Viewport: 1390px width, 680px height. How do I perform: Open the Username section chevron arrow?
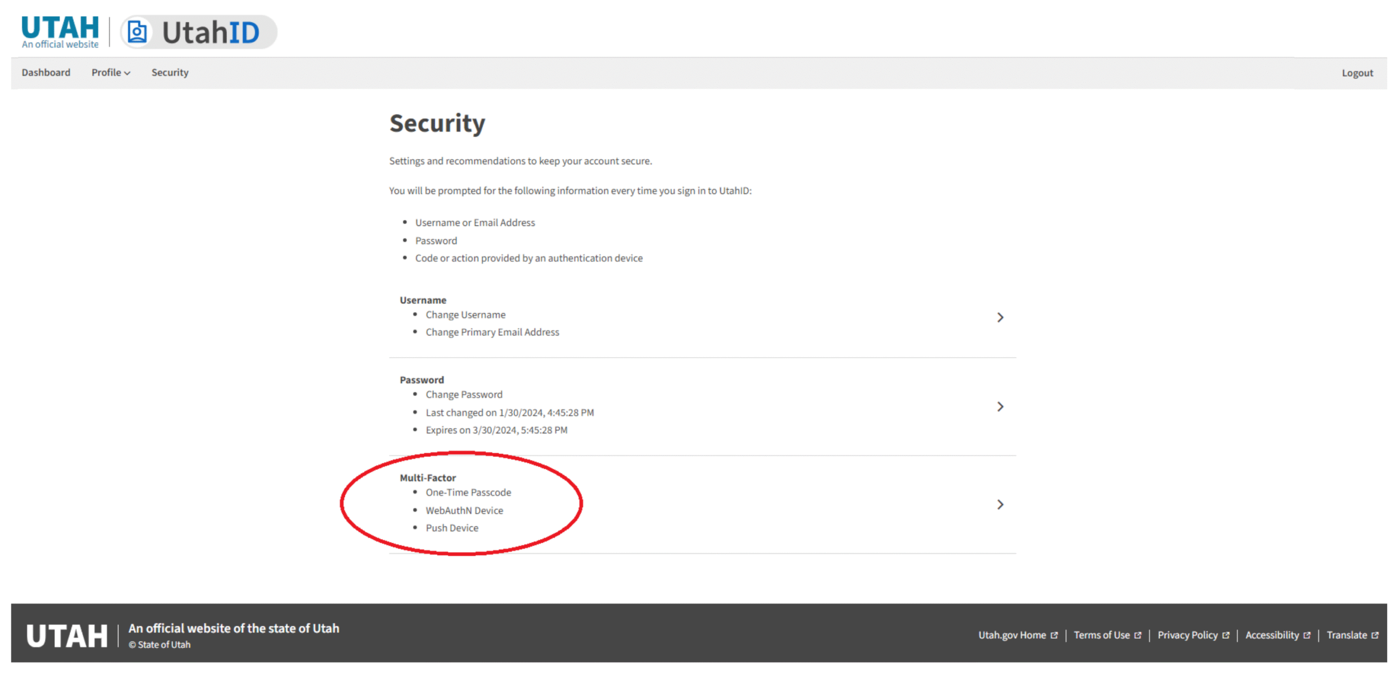coord(1000,317)
